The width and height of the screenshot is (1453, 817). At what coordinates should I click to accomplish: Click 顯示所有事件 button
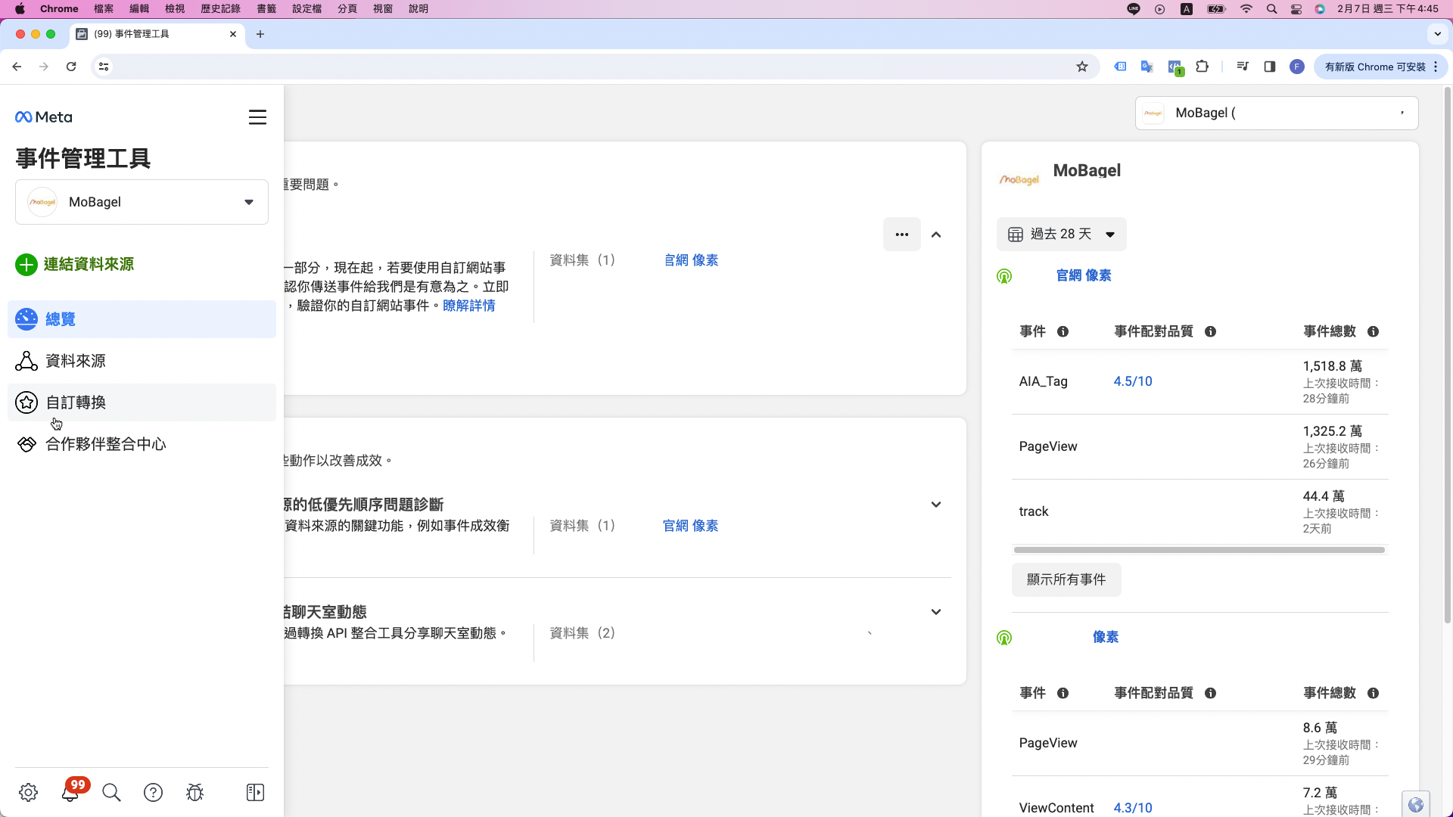click(1066, 579)
